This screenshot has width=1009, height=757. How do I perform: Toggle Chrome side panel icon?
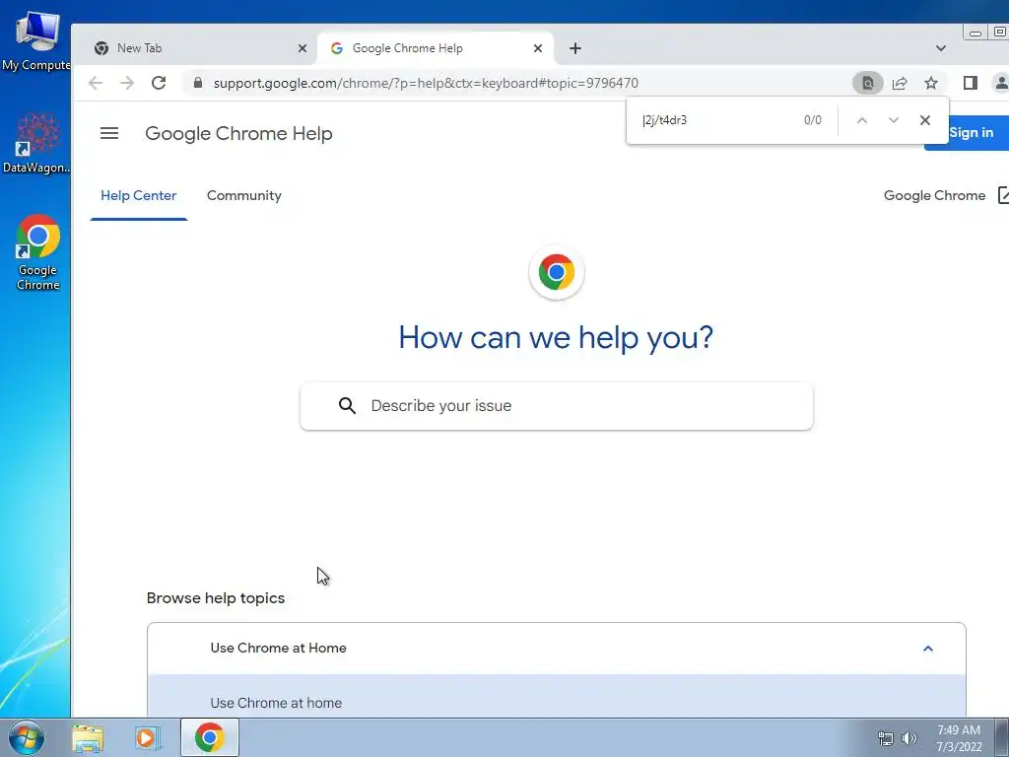pyautogui.click(x=971, y=83)
